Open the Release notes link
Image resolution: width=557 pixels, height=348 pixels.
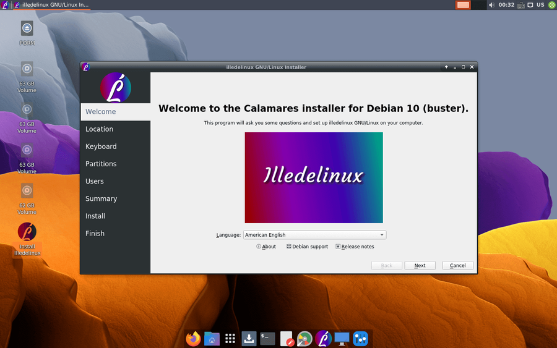pos(355,247)
